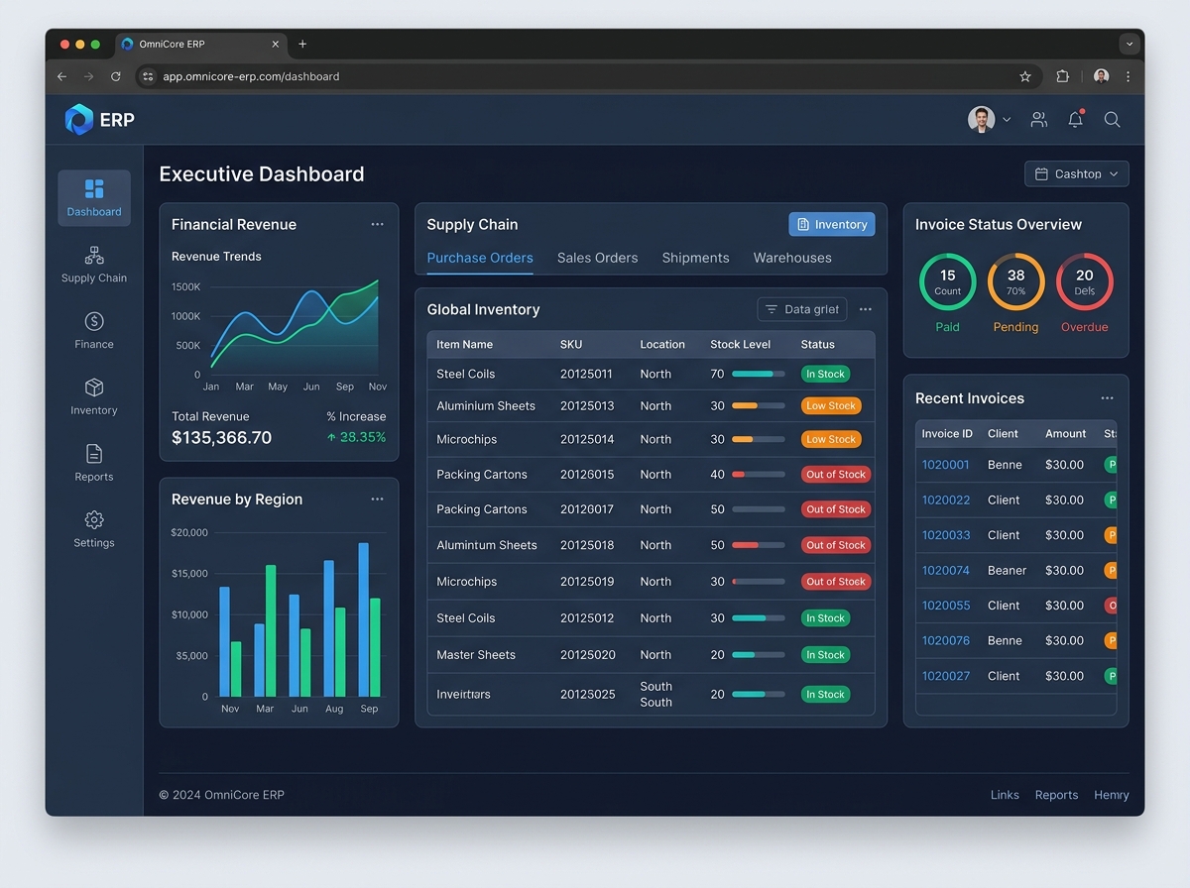This screenshot has width=1190, height=888.
Task: Bookmark this page with the star
Action: click(x=1025, y=76)
